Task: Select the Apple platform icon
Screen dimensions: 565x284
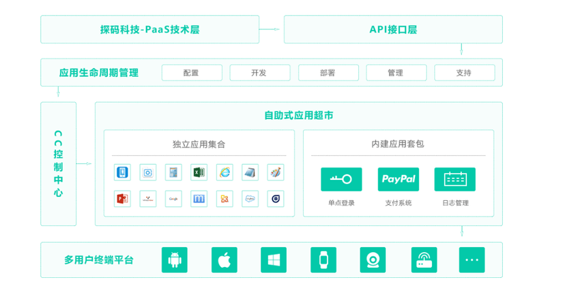Action: pos(224,259)
